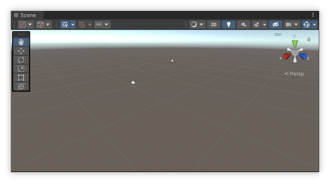The image size is (330, 183).
Task: Open the tool handle pivot position dropdown
Action: tap(26, 24)
